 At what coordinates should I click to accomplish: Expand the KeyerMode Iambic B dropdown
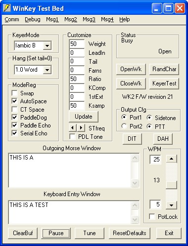(47, 45)
